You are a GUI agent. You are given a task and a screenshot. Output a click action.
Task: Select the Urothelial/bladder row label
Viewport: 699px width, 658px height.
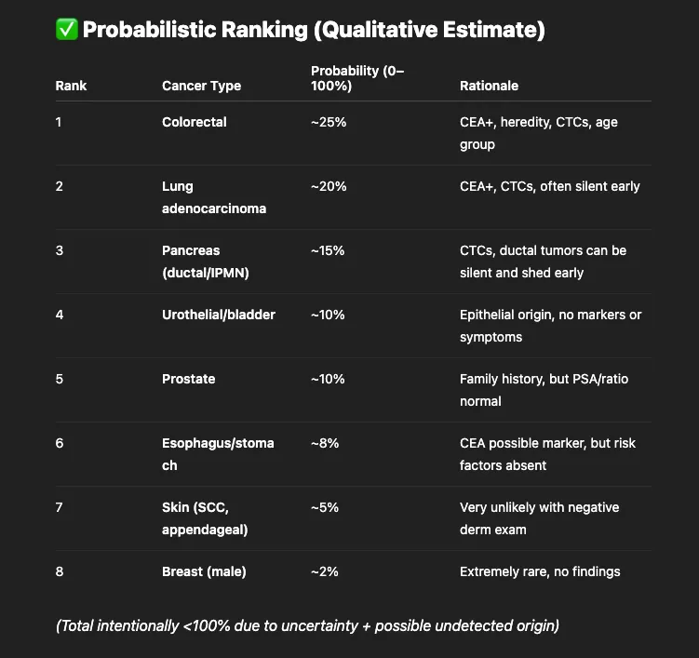click(x=219, y=315)
